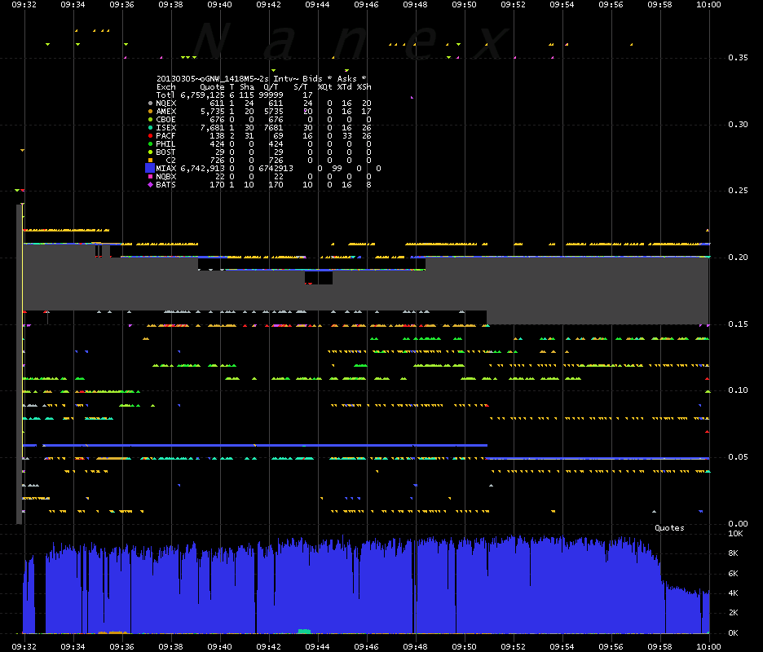763x652 pixels.
Task: Click the CBOE legend dot
Action: pos(150,120)
